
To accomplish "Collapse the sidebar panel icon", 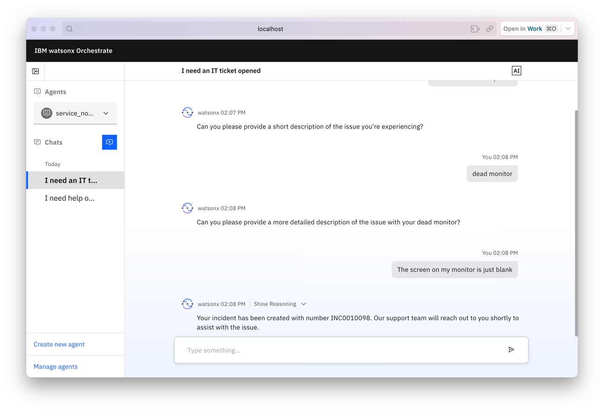I will coord(35,71).
